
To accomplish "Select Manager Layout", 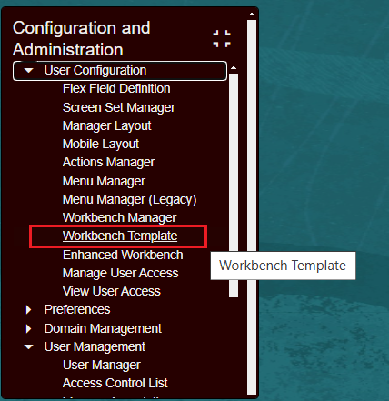I will [106, 125].
